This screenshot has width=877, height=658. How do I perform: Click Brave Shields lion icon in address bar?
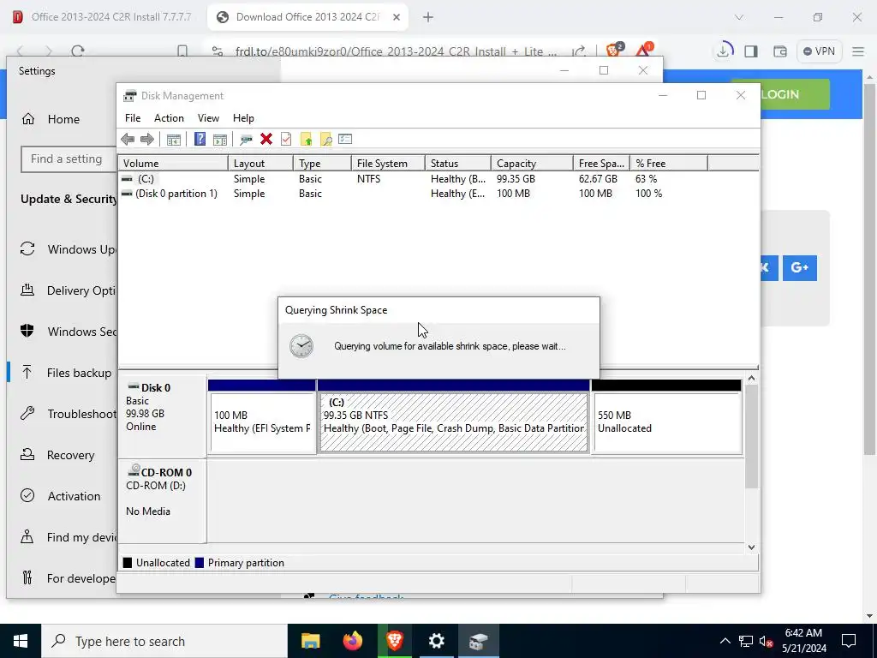click(x=615, y=51)
